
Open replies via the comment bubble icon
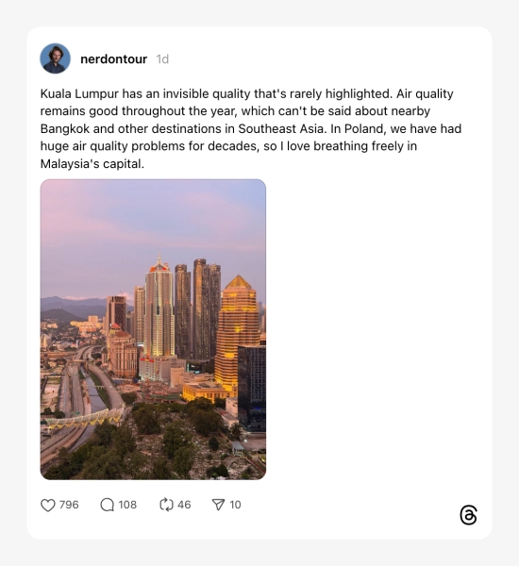107,505
